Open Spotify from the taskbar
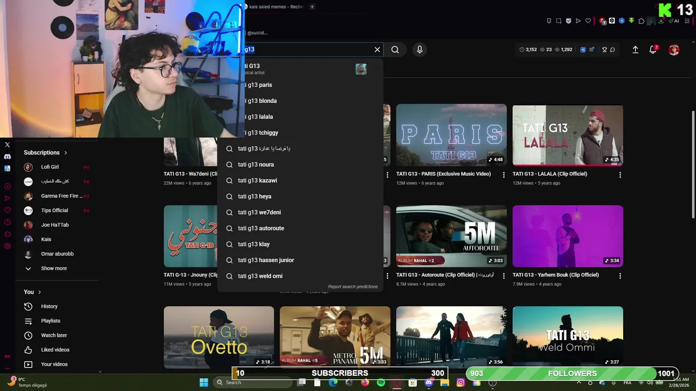 click(381, 382)
